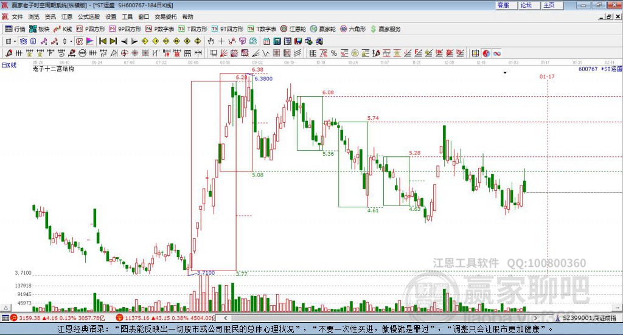623x335 pixels.
Task: Open the P四方形 tool
Action: coord(91,29)
